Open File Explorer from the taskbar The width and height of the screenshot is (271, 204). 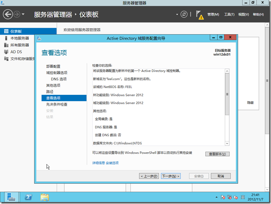[x=45, y=197]
